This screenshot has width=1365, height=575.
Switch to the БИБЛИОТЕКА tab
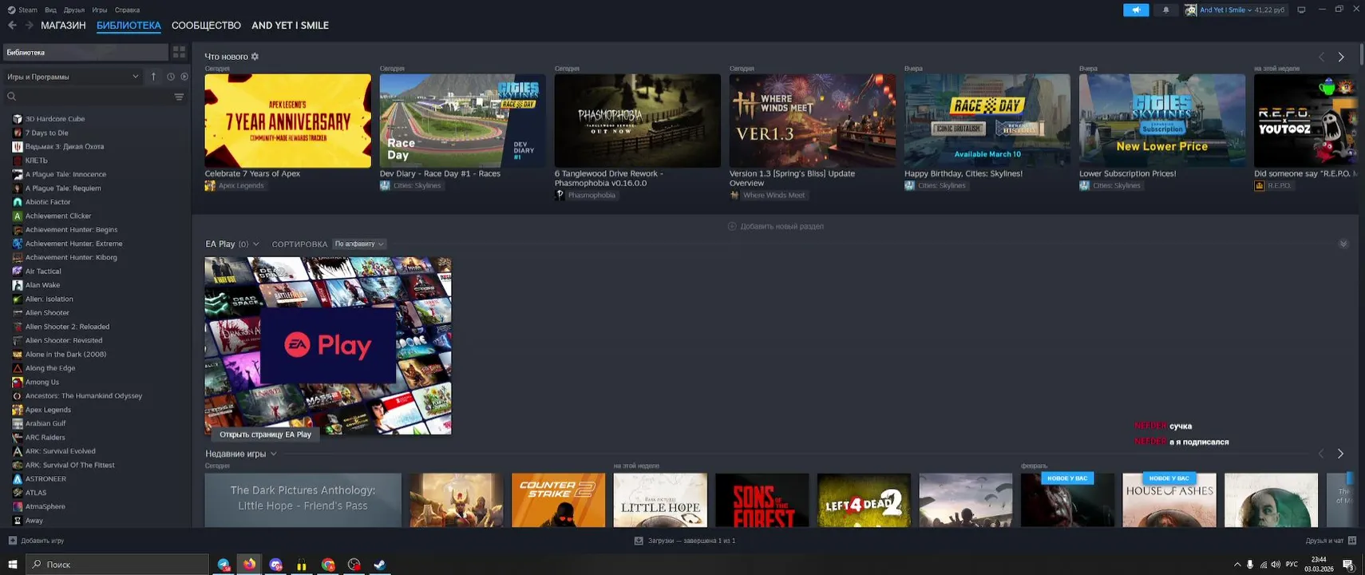tap(129, 26)
